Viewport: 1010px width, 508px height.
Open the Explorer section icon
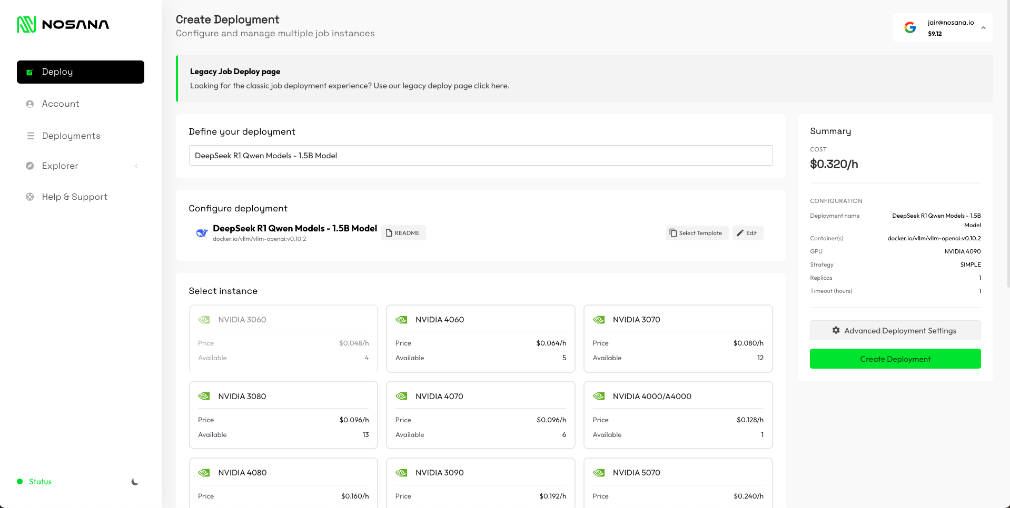tap(30, 166)
